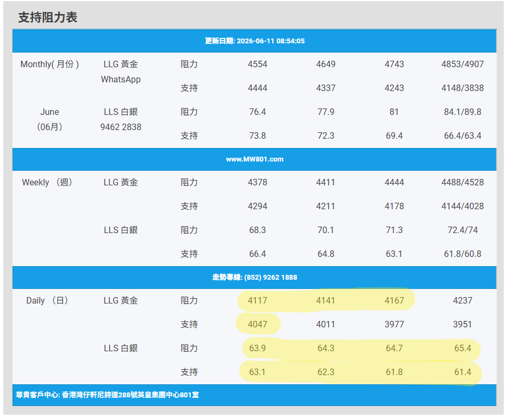Click the 支持阻力表 title heading

coord(48,17)
